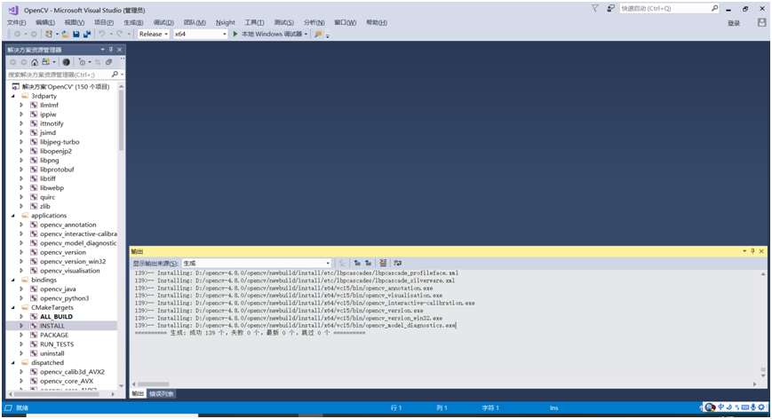
Task: Click the Redo arrow icon
Action: click(120, 34)
